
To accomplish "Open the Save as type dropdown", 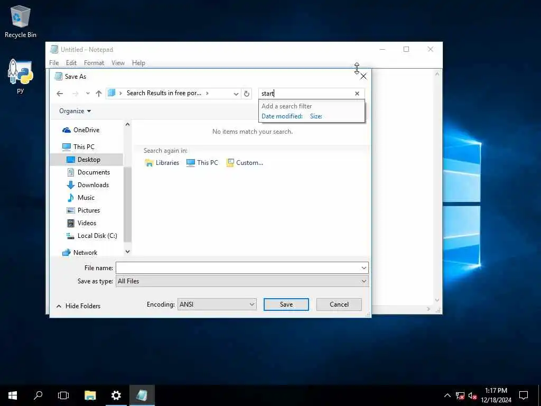I will click(363, 281).
